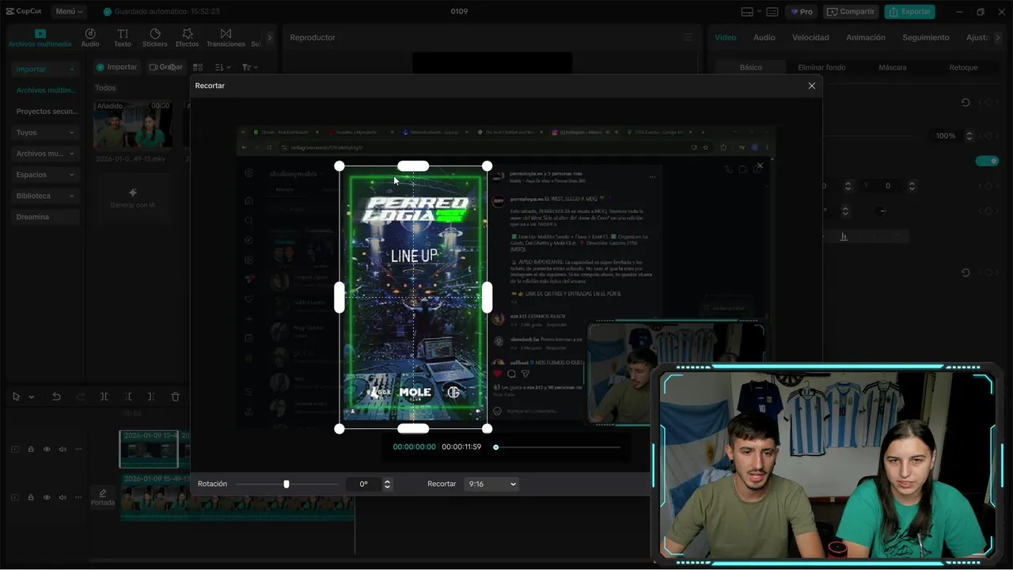Image resolution: width=1013 pixels, height=570 pixels.
Task: Click the Pro upgrade button
Action: click(x=802, y=12)
